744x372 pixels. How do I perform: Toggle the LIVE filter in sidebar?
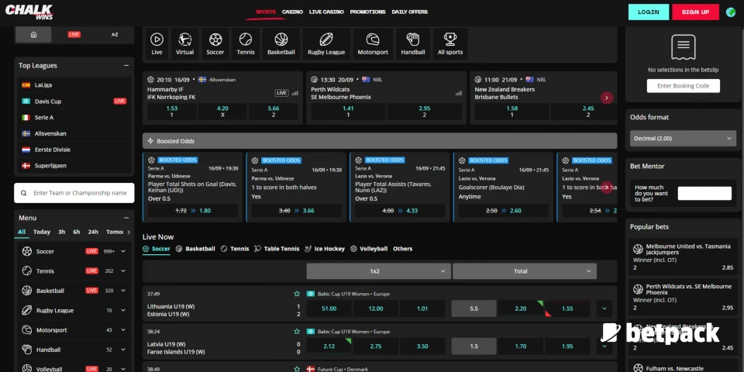pos(74,35)
